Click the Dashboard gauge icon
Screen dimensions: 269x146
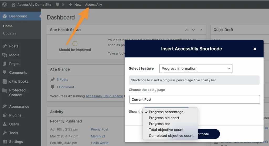coord(5,16)
